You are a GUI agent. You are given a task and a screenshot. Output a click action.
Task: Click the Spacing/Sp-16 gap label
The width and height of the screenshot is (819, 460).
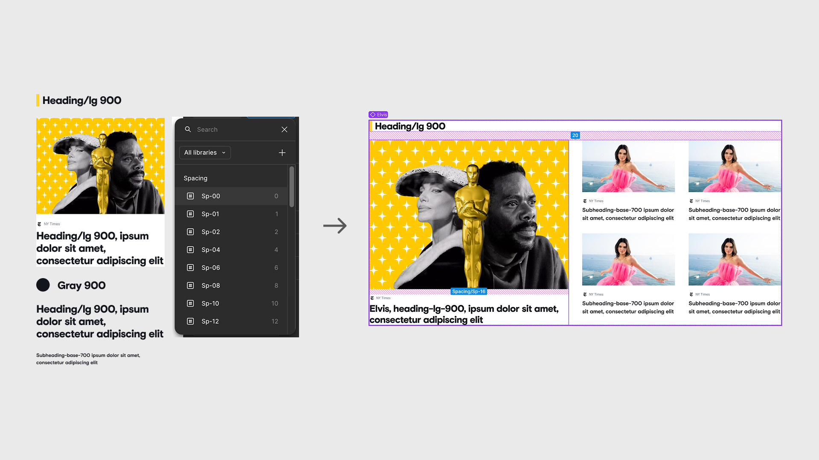[468, 291]
